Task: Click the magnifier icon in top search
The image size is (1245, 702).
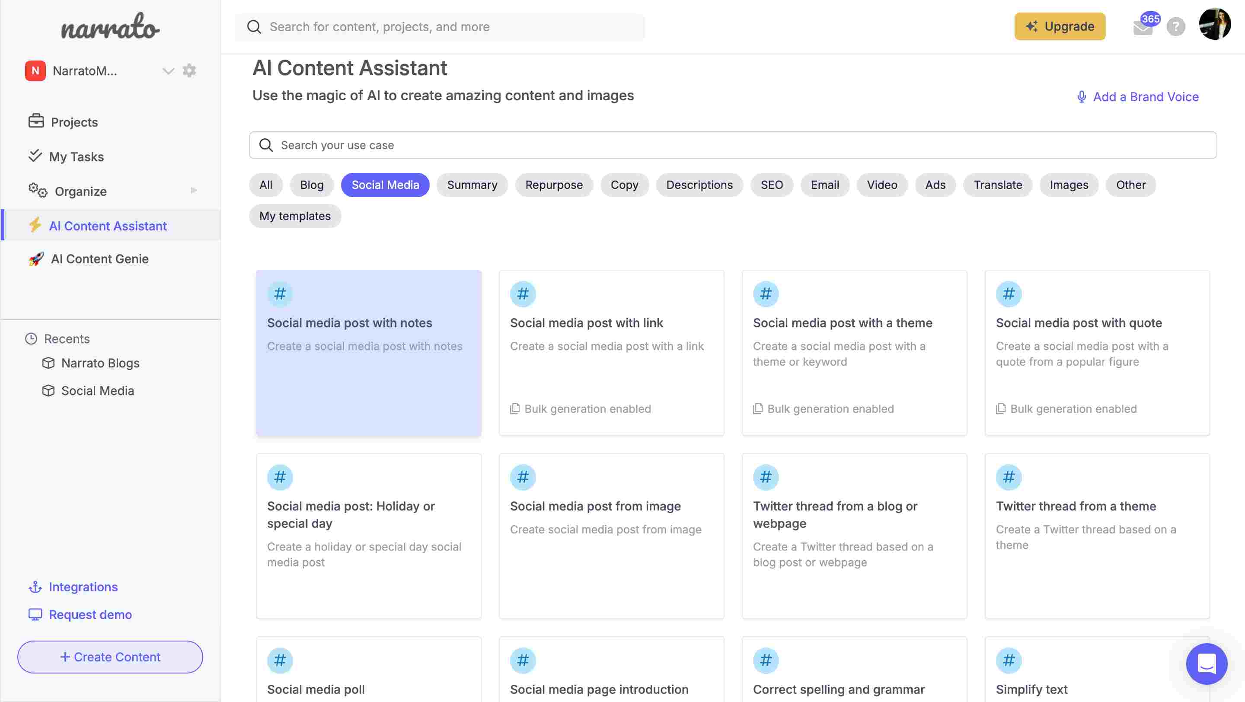Action: tap(254, 26)
